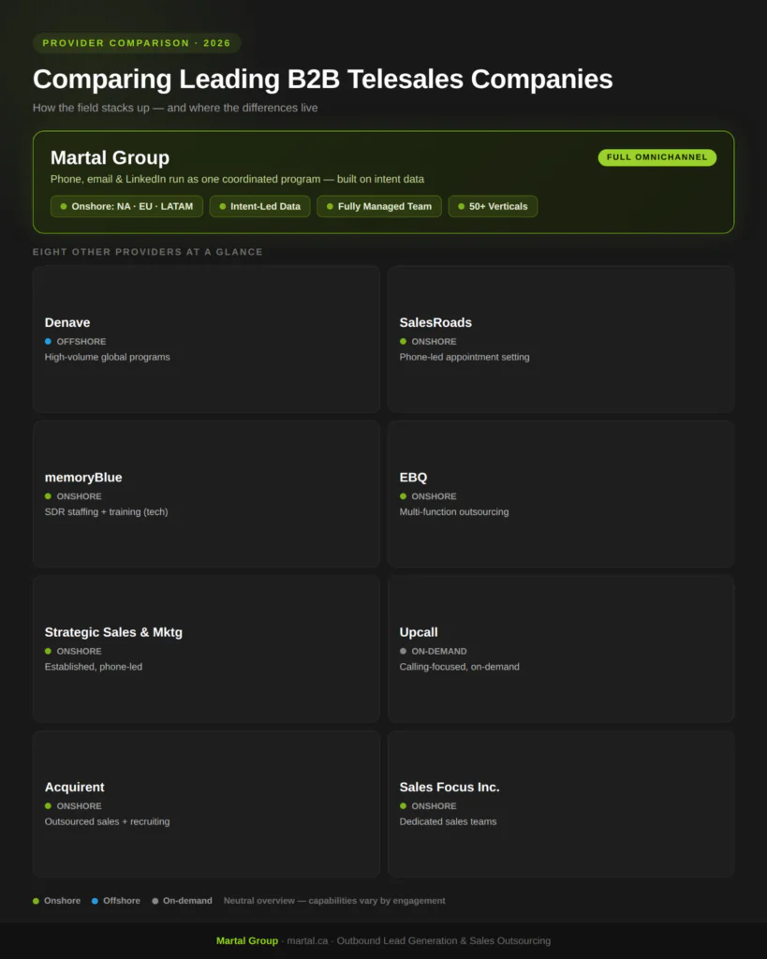Click the EBQ provider heading

click(x=413, y=477)
